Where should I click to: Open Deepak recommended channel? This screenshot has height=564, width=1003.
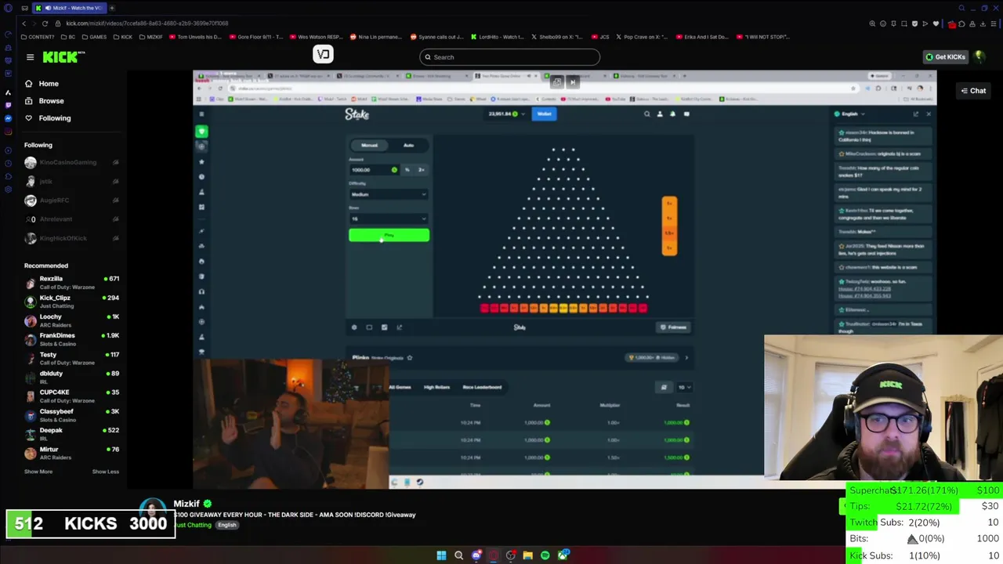(71, 434)
